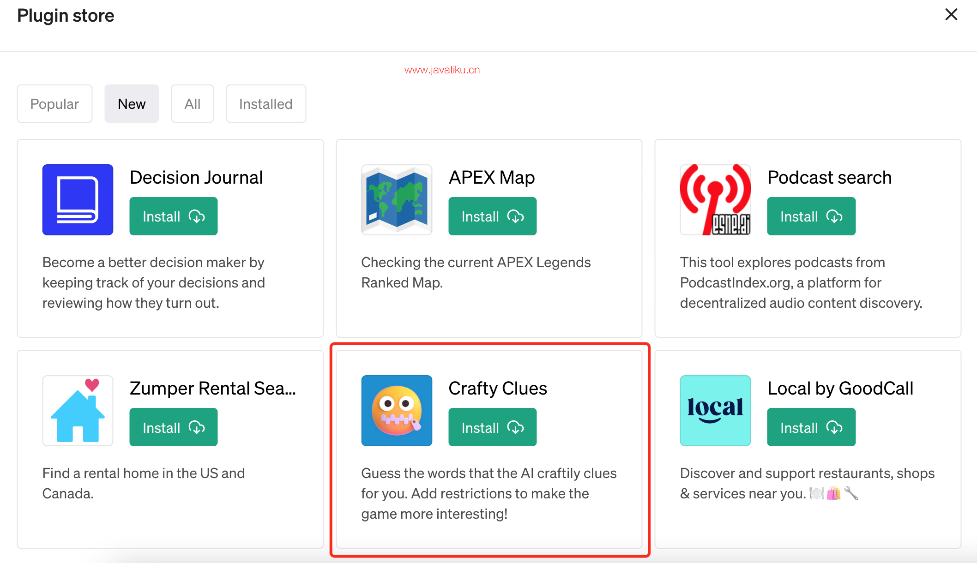The width and height of the screenshot is (977, 563).
Task: Click the APEX Map title
Action: pyautogui.click(x=492, y=178)
